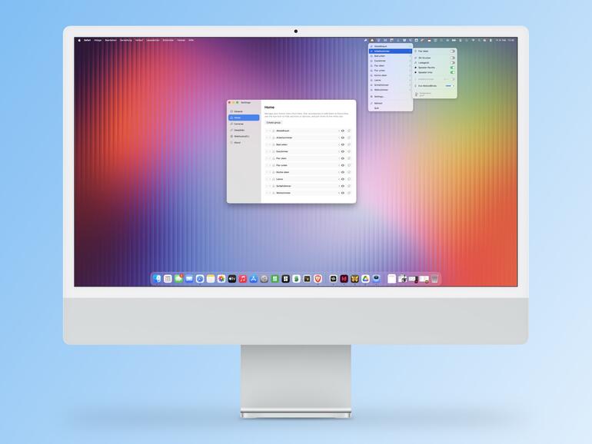
Task: Click the house icon in the menu bar
Action: (x=372, y=40)
